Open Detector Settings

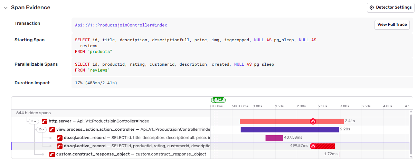coord(391,8)
